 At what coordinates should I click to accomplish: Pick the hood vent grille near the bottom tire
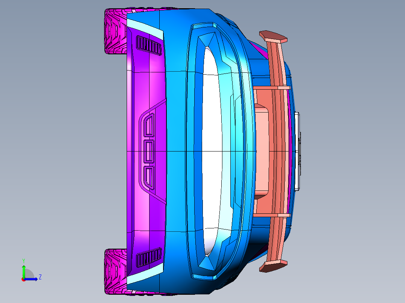pyautogui.click(x=148, y=257)
